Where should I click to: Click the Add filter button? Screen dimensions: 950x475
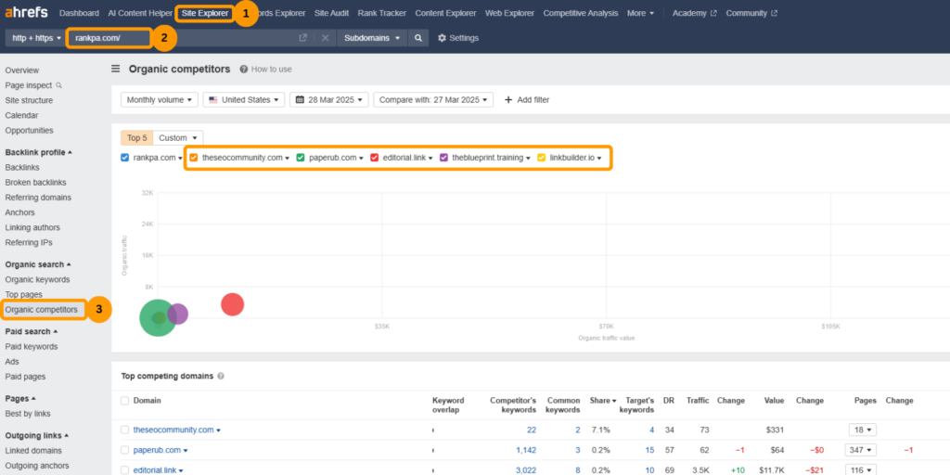coord(526,99)
